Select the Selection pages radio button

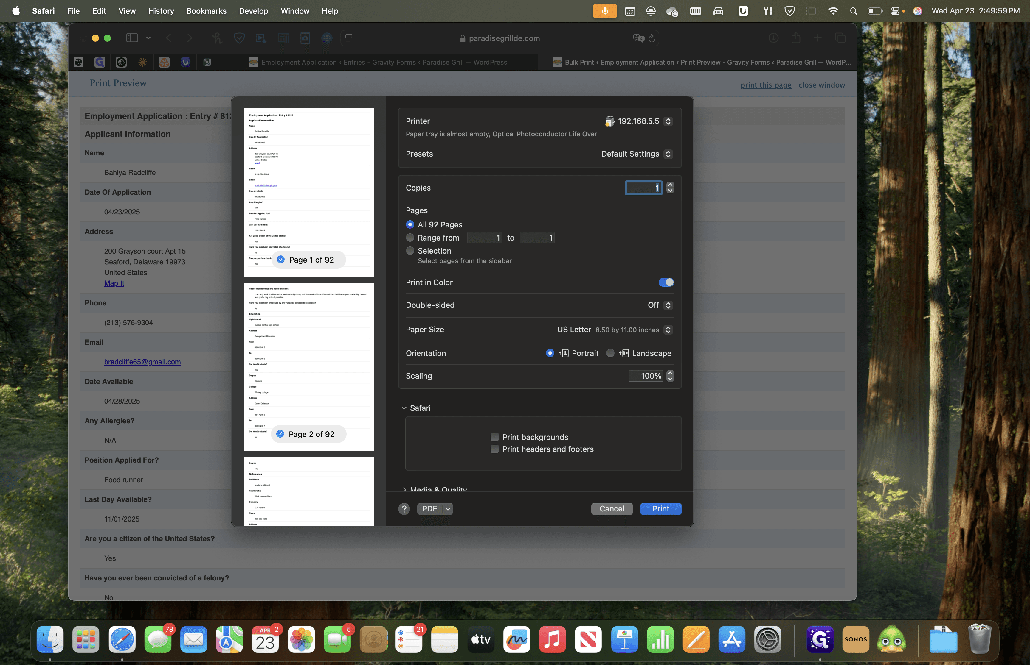[x=410, y=251]
